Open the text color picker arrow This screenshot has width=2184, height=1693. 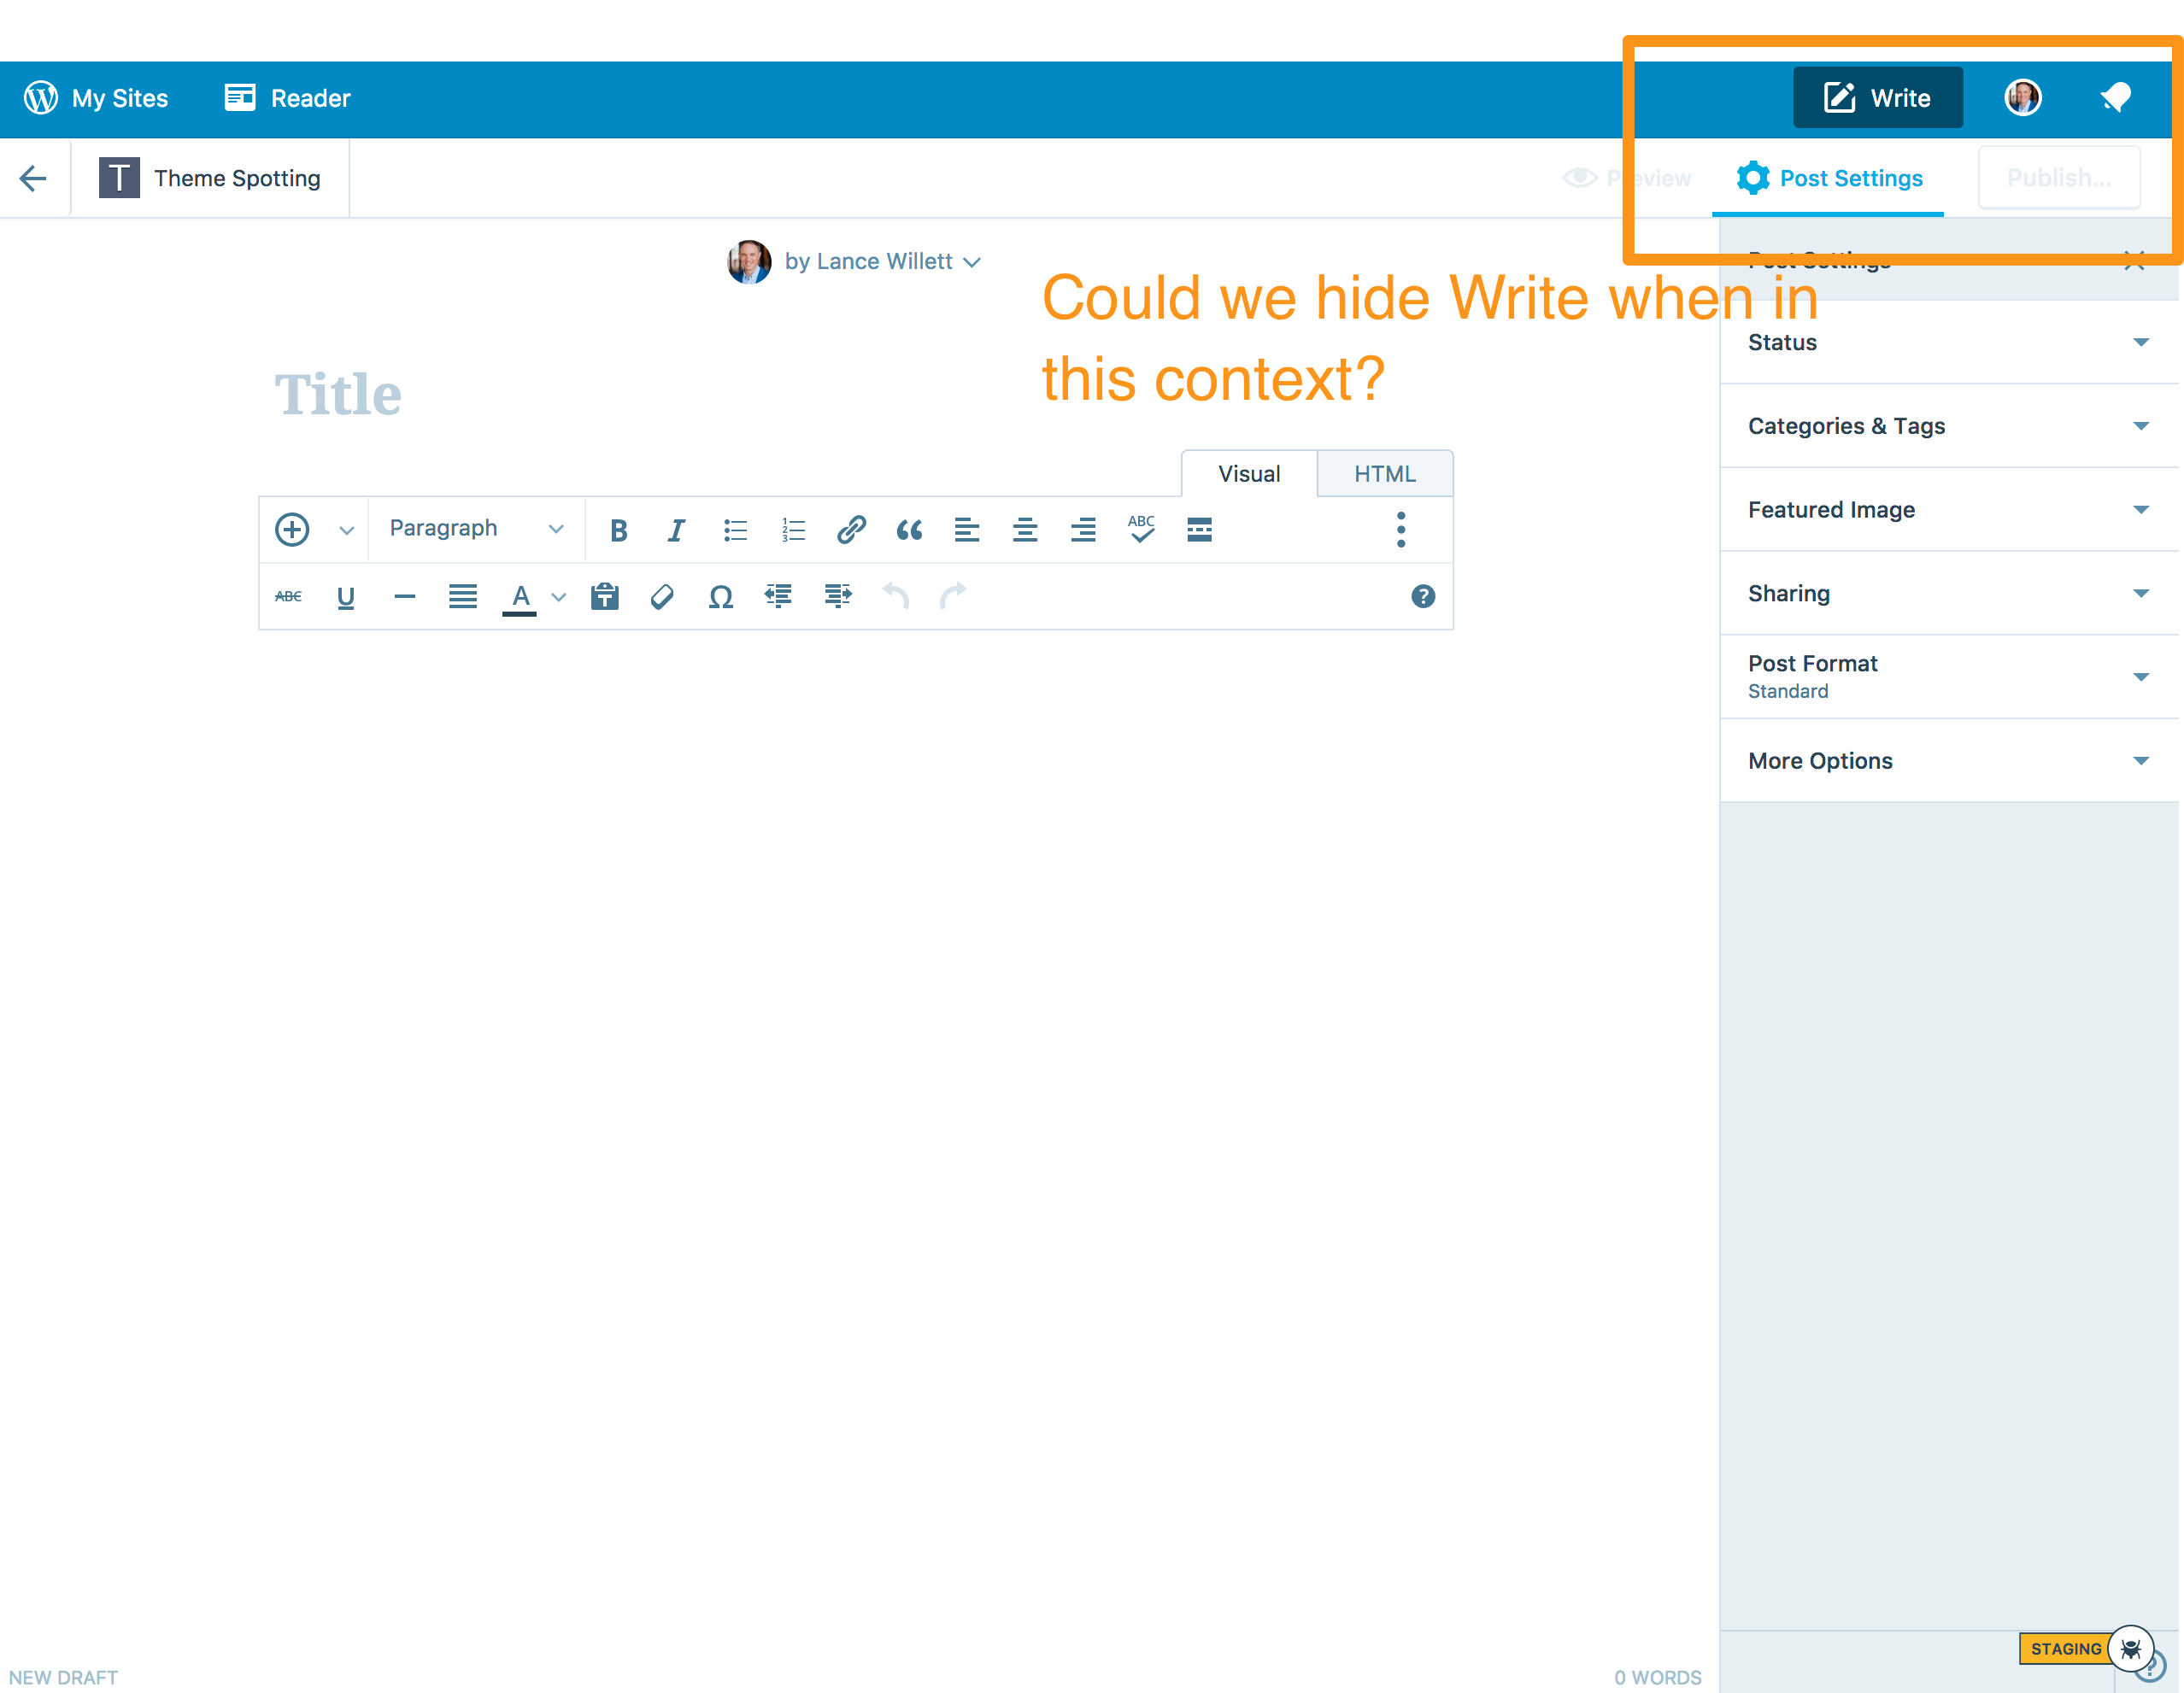[559, 598]
